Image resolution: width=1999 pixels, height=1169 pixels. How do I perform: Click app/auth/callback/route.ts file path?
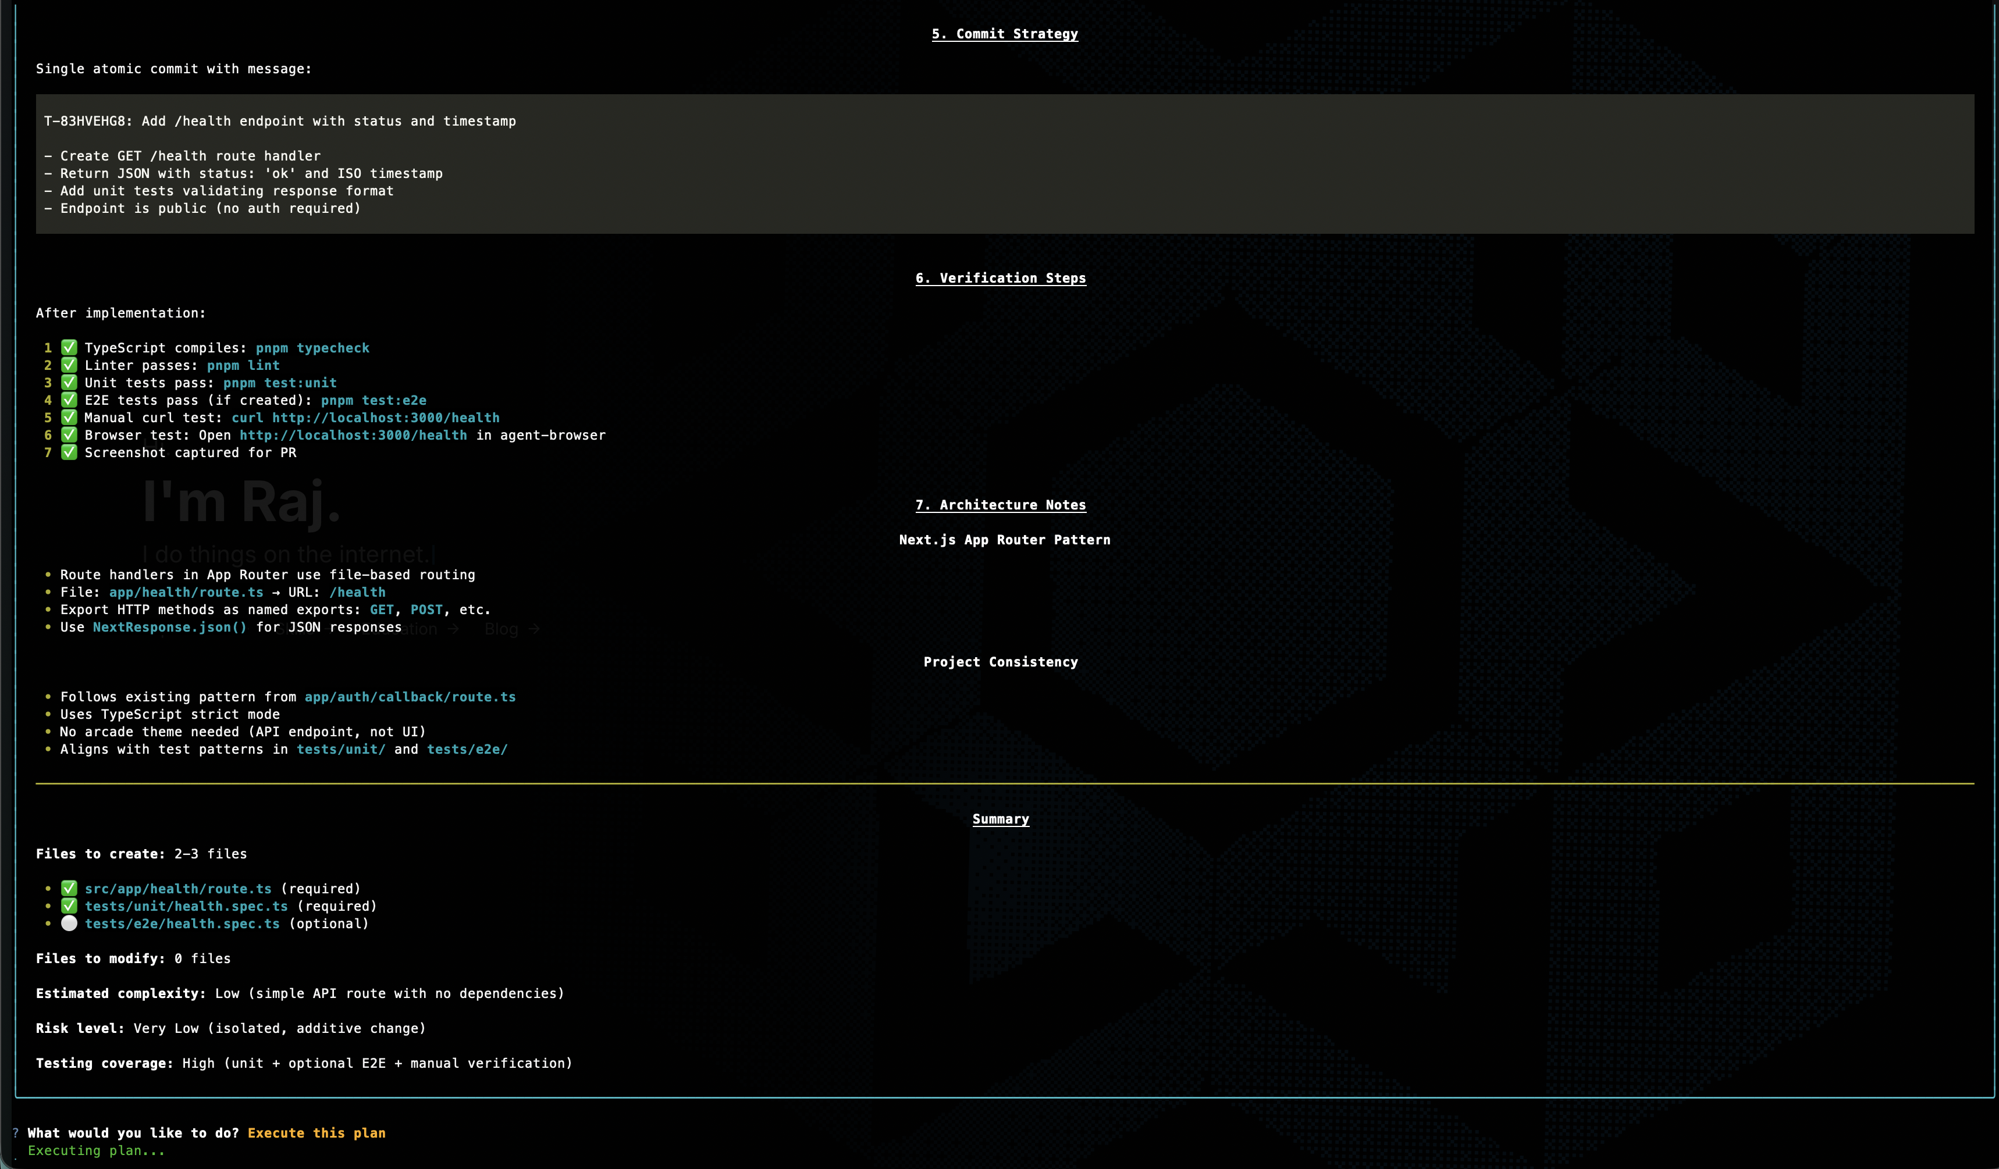click(410, 697)
